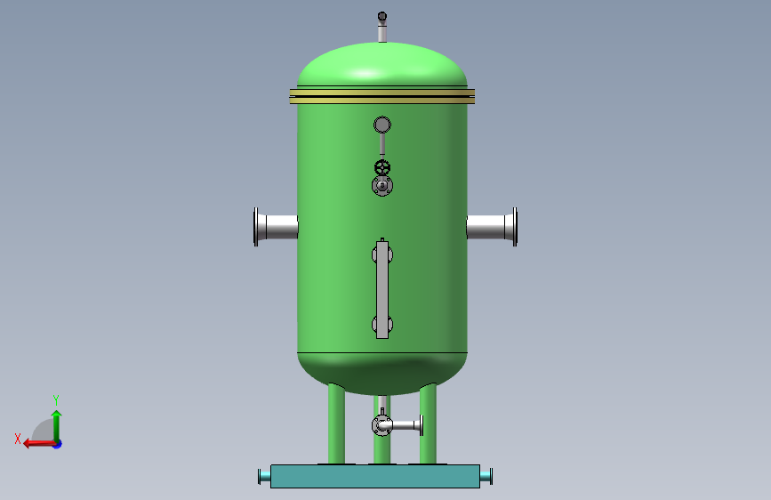The width and height of the screenshot is (771, 500).
Task: Click the cyan pipe stub on the base's right end
Action: point(486,476)
